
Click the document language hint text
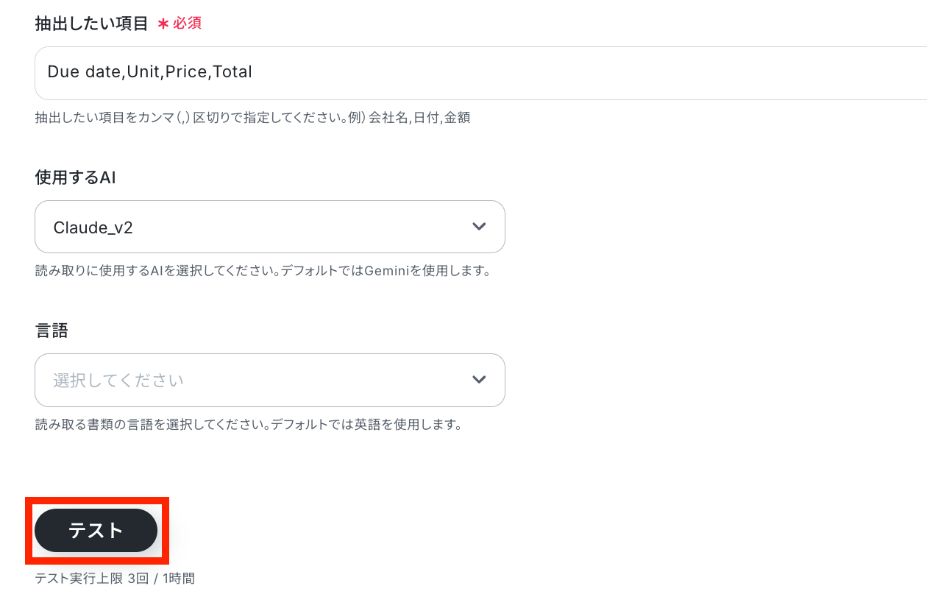coord(248,425)
